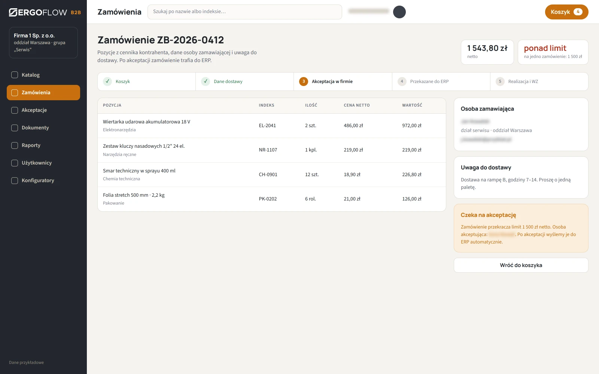
Task: Click the Czeka na akceptację notice heading
Action: point(488,215)
